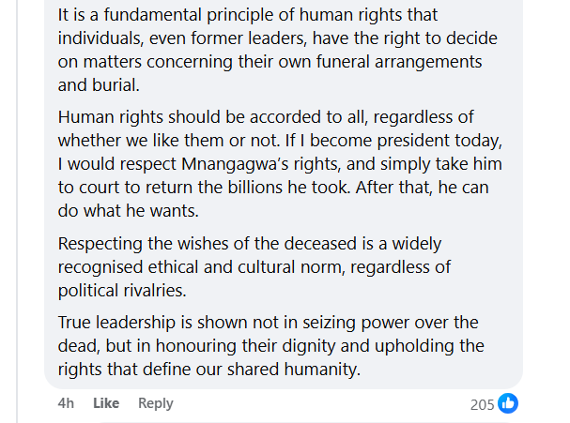Like this comment
This screenshot has height=423, width=570.
pyautogui.click(x=106, y=403)
